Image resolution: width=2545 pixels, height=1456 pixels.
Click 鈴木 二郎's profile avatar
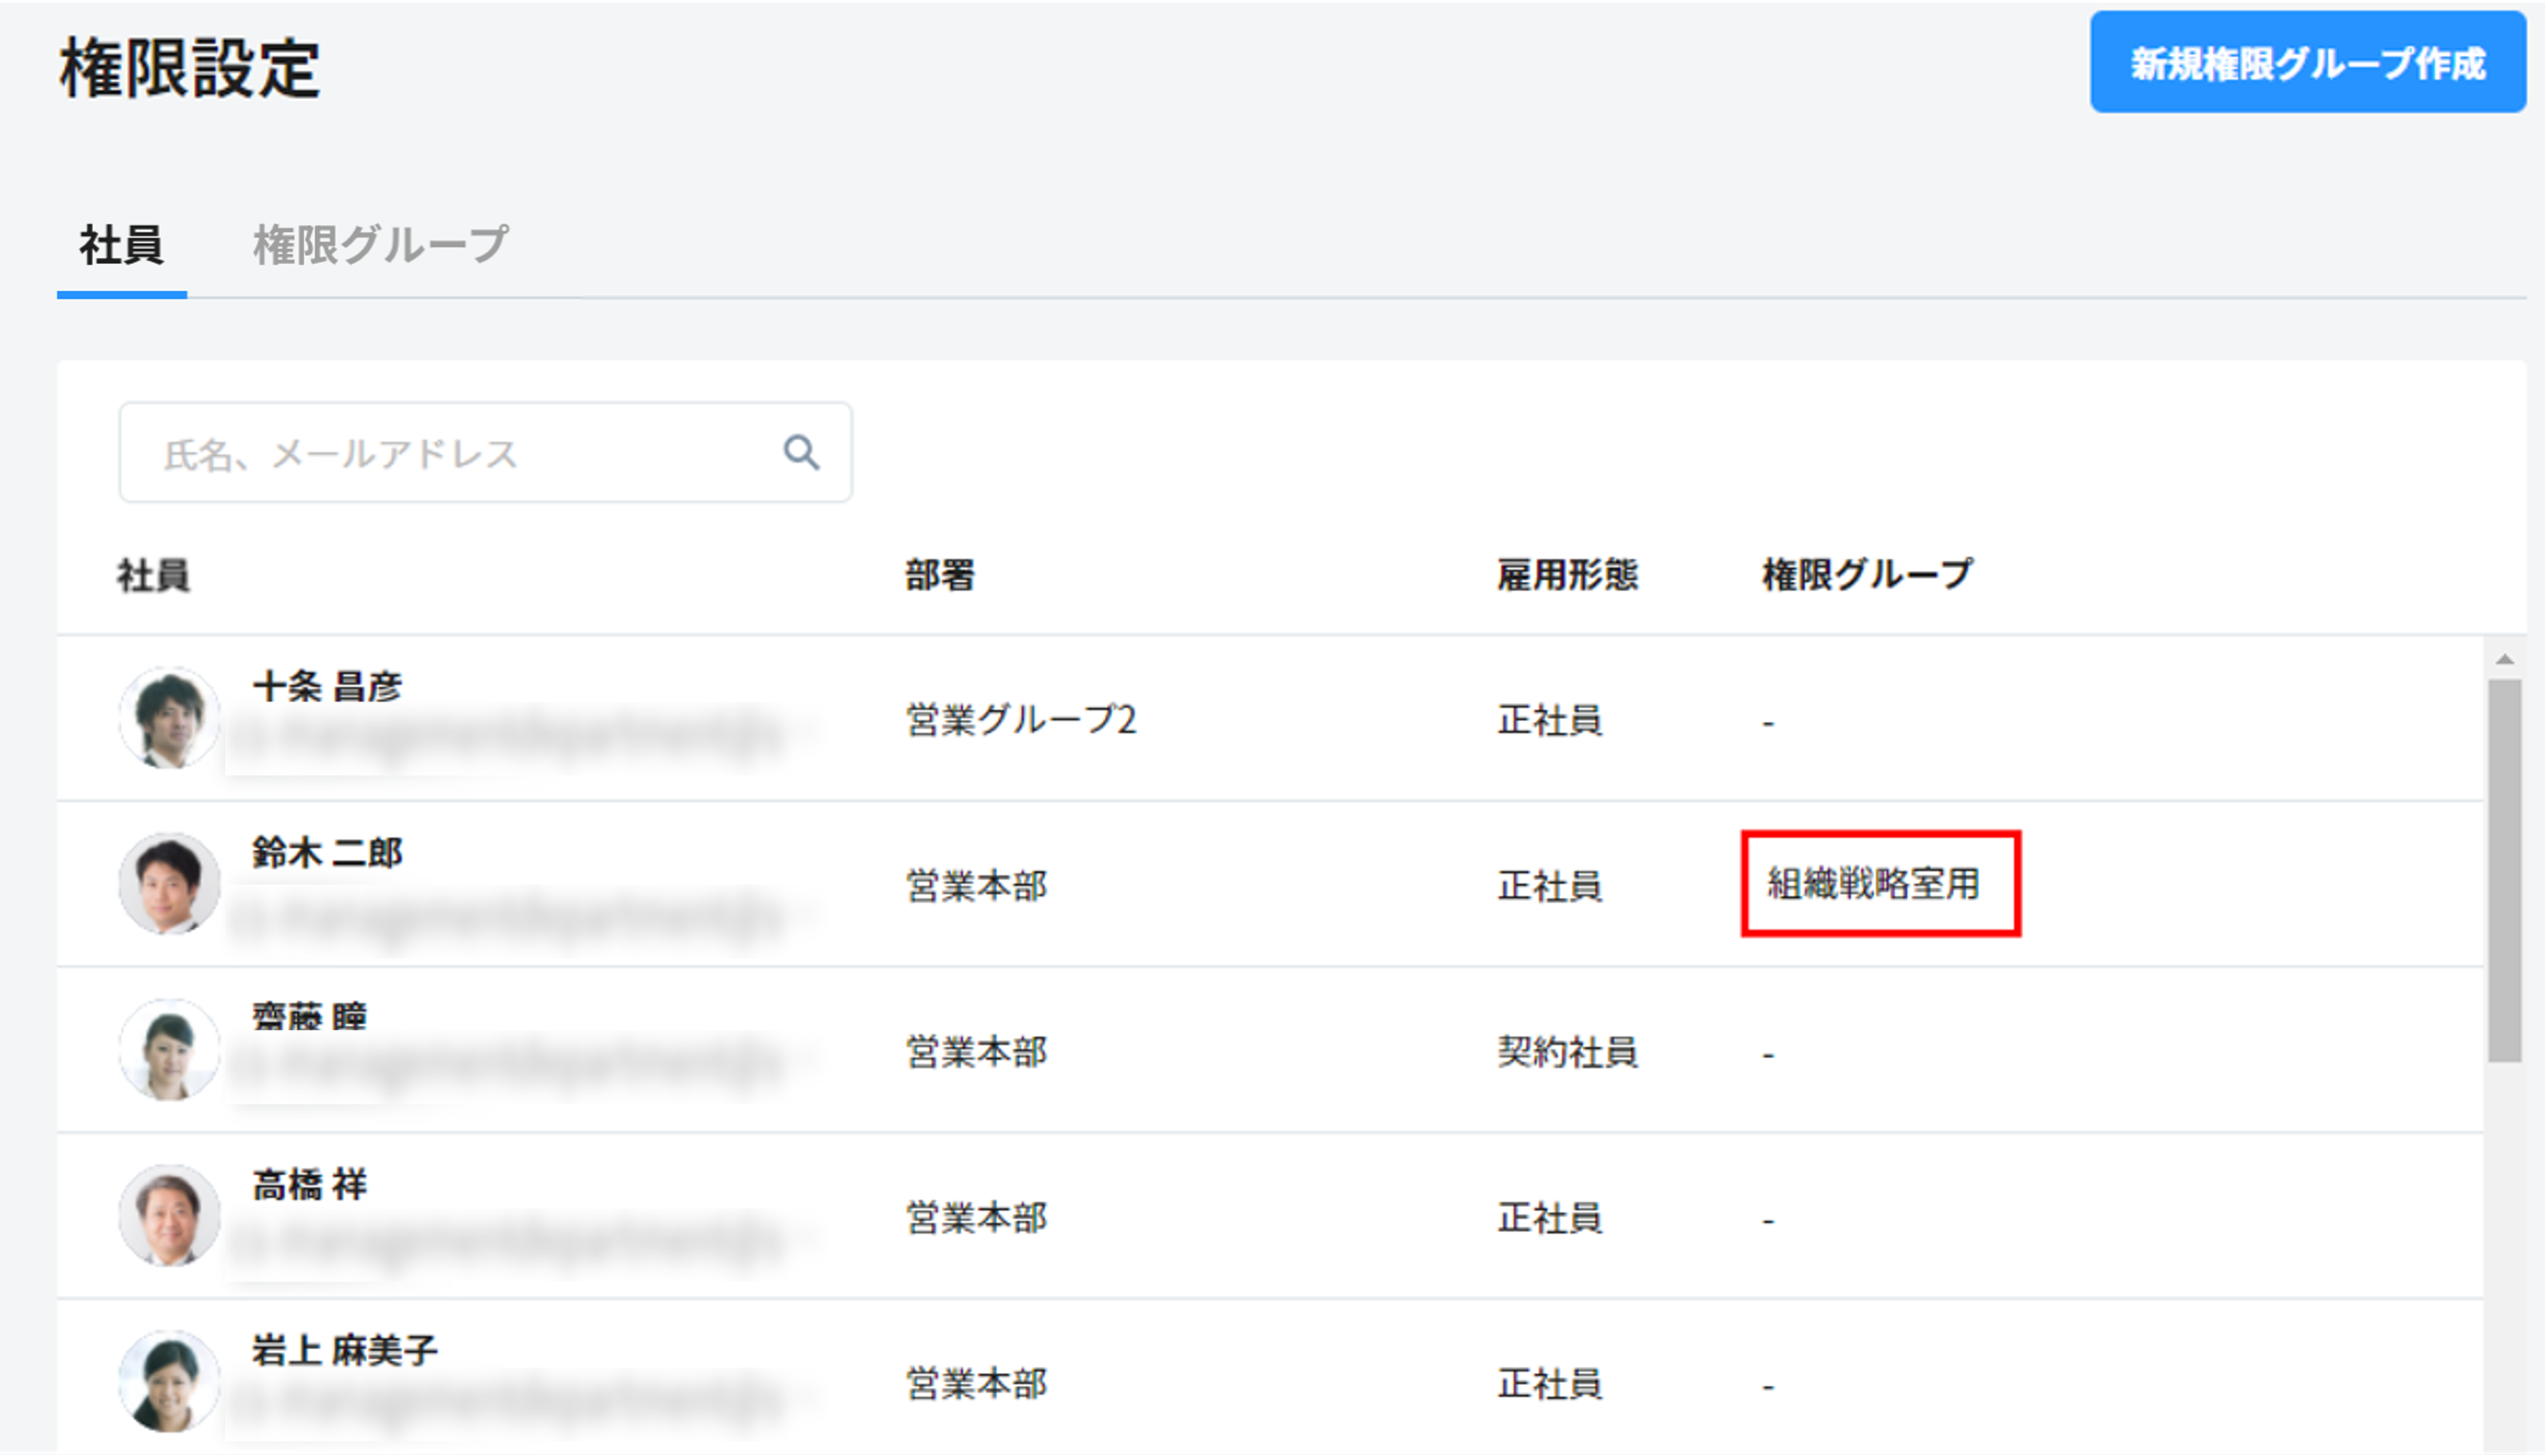pyautogui.click(x=169, y=884)
